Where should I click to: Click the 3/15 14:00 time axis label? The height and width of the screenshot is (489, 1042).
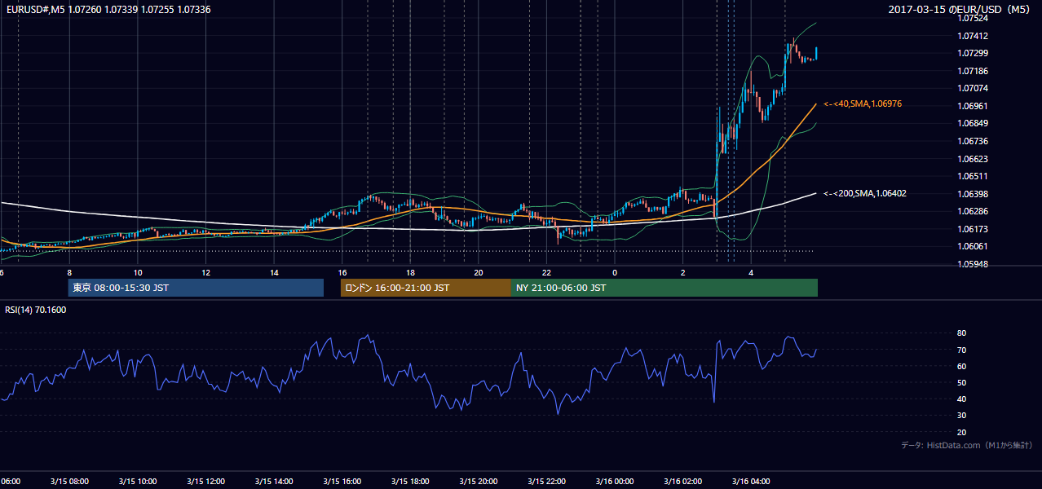(x=274, y=482)
